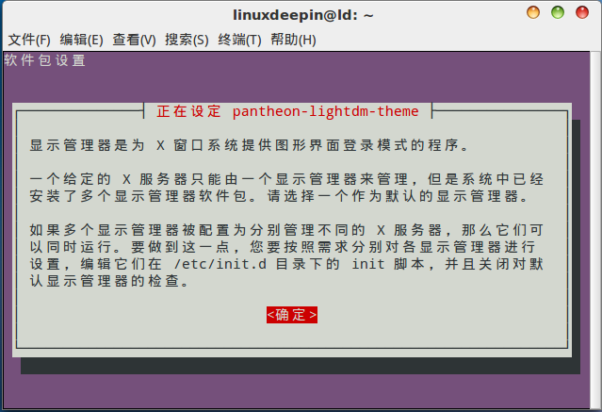Close the terminal with the red button

pos(582,12)
